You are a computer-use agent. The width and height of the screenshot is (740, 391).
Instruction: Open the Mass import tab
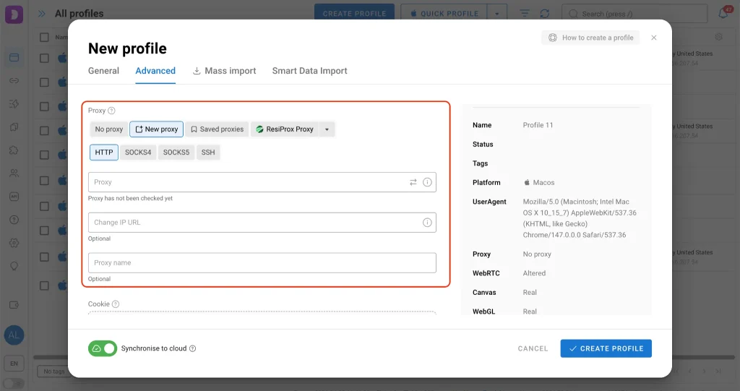tap(224, 71)
